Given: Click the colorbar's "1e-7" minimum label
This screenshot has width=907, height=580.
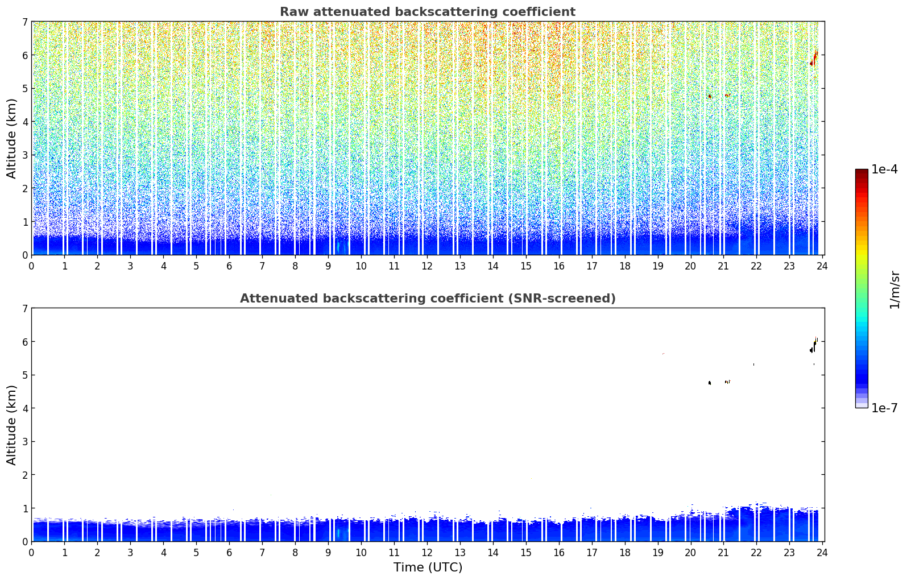Looking at the screenshot, I should tap(884, 408).
